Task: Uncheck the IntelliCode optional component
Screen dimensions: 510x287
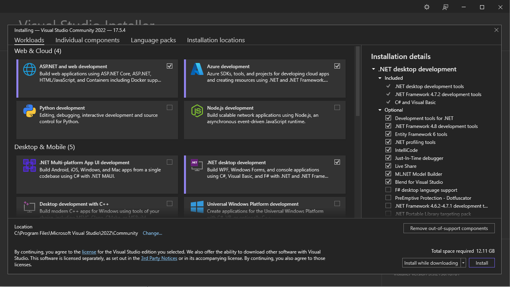Action: pyautogui.click(x=388, y=150)
